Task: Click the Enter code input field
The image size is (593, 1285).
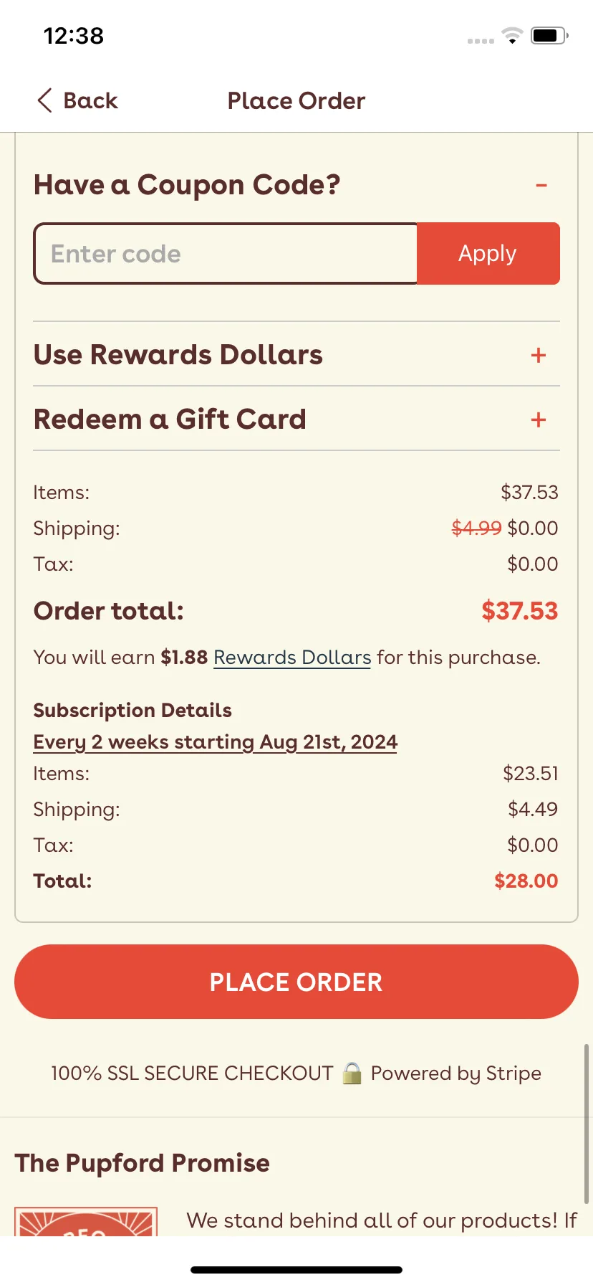Action: point(226,253)
